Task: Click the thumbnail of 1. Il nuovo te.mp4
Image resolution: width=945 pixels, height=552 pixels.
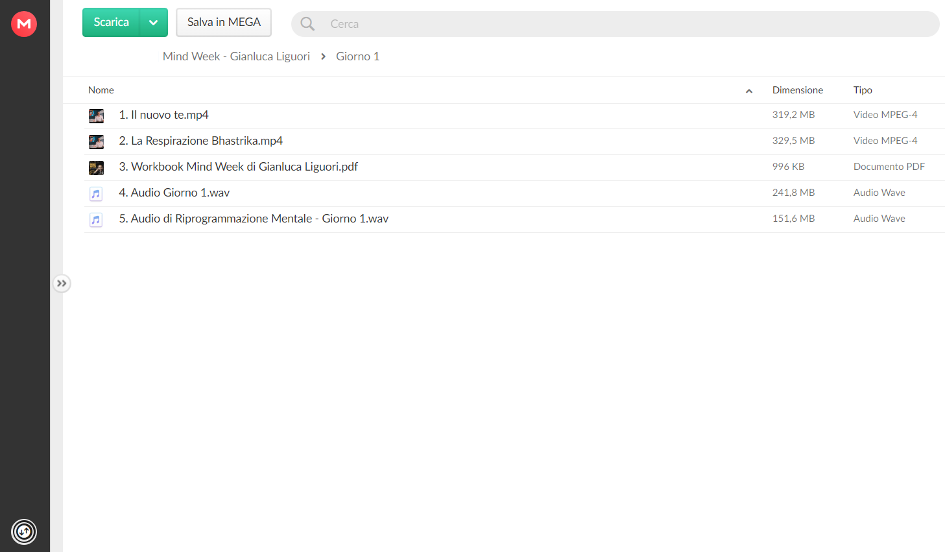Action: (x=96, y=116)
